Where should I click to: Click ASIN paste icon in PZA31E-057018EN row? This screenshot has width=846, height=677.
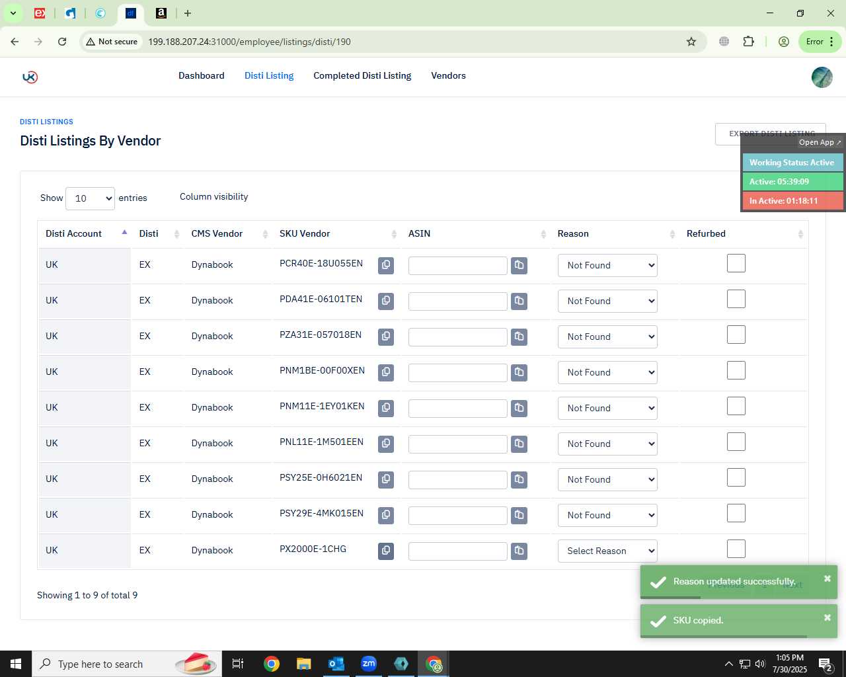point(519,337)
